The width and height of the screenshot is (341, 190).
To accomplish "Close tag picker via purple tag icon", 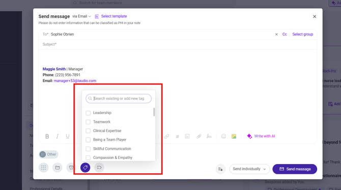I will pyautogui.click(x=86, y=168).
